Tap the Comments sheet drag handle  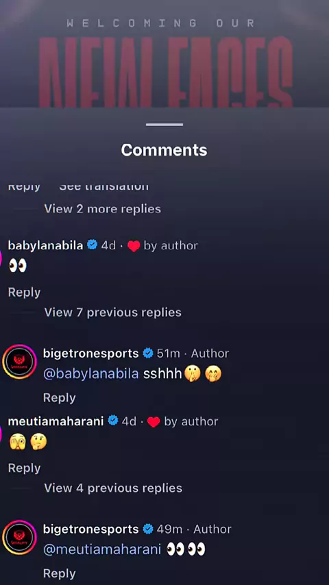(164, 125)
